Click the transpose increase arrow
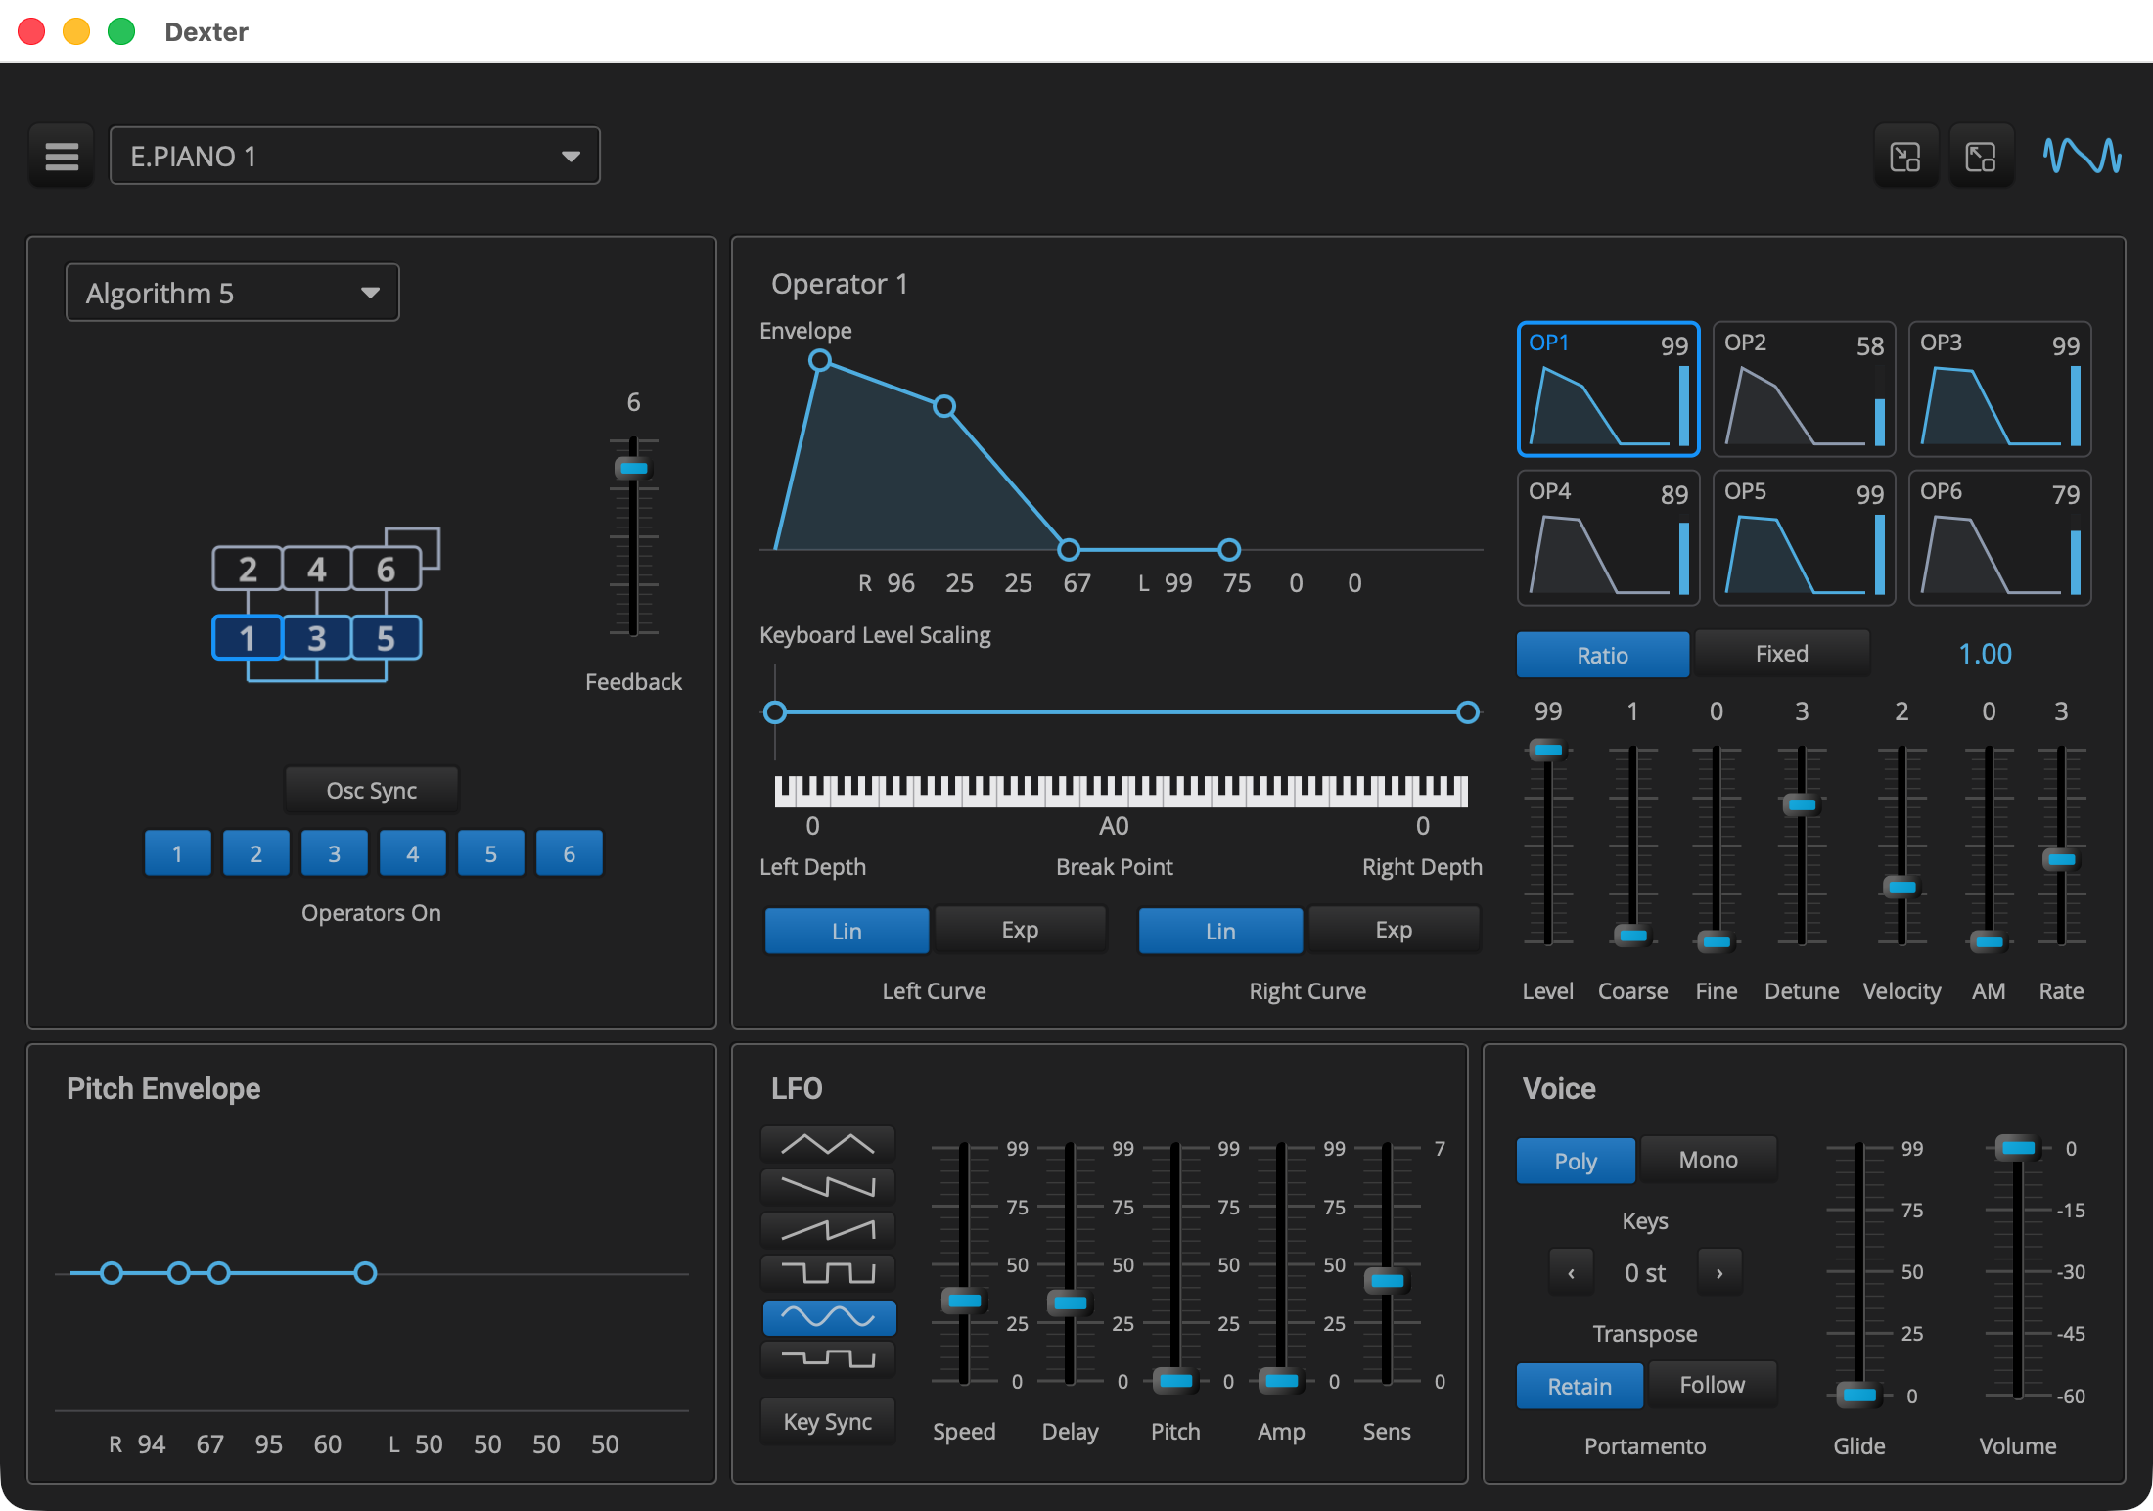The width and height of the screenshot is (2153, 1511). 1719,1273
